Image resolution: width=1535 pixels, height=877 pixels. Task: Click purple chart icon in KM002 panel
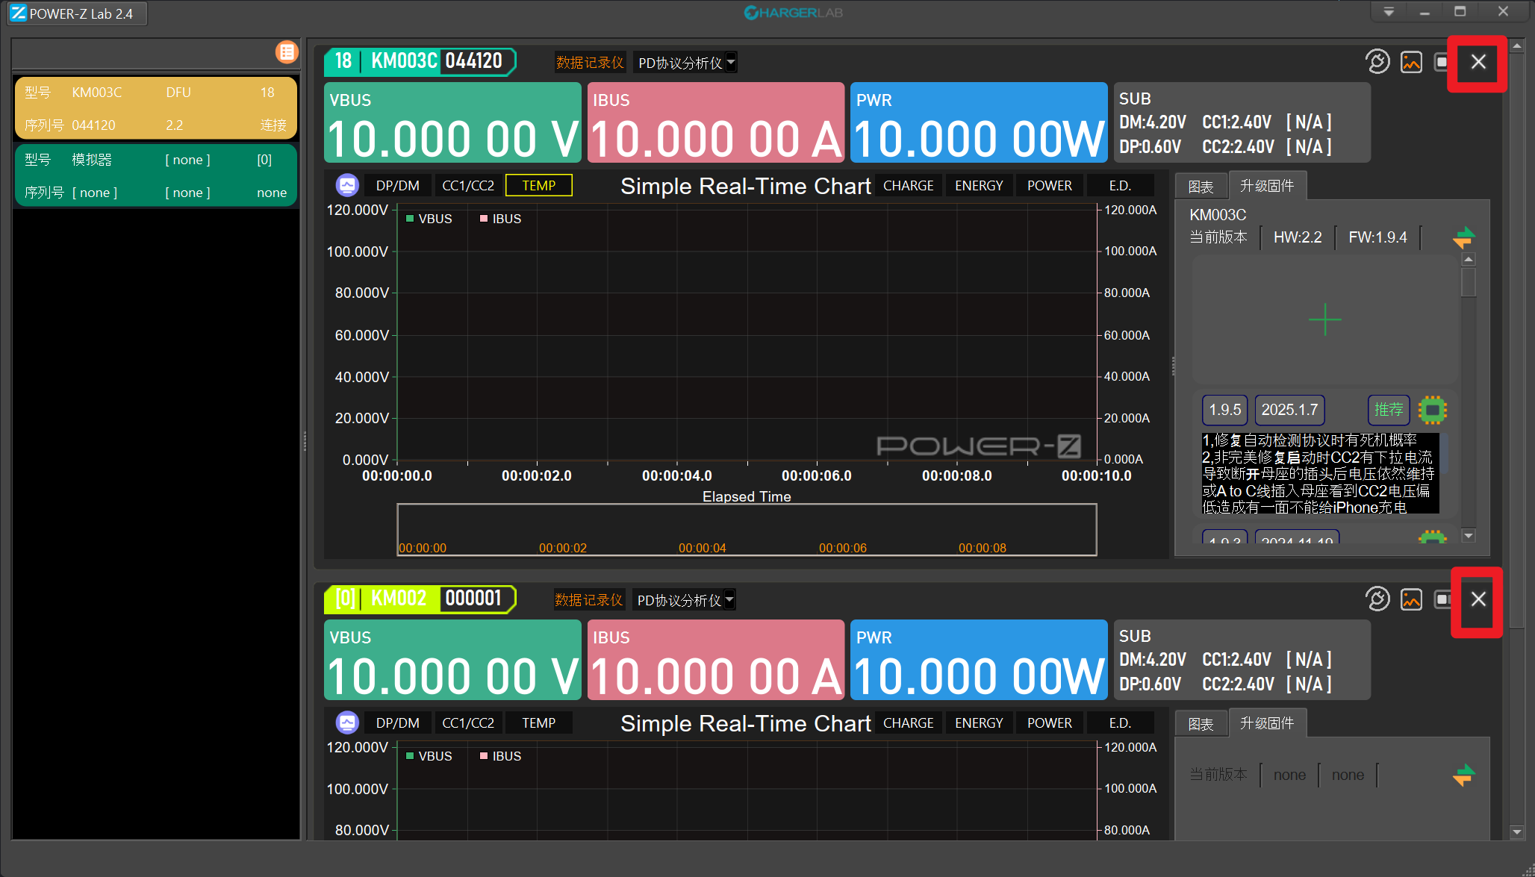[x=347, y=722]
